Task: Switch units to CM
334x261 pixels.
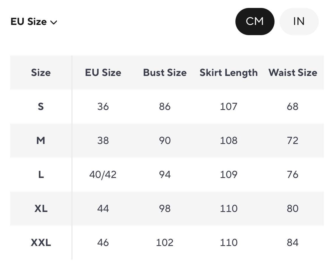Action: [x=254, y=22]
